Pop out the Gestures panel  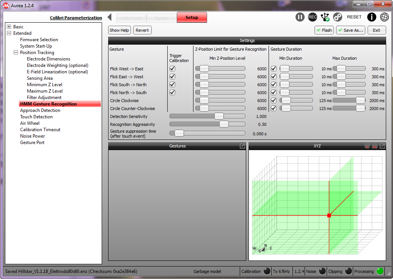242,146
